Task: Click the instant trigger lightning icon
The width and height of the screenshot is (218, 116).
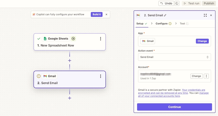Action: 73,39
